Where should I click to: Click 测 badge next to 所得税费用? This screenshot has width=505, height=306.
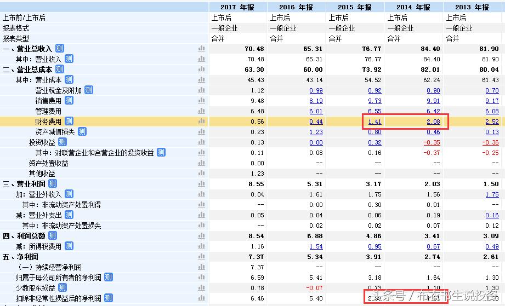tap(69, 246)
